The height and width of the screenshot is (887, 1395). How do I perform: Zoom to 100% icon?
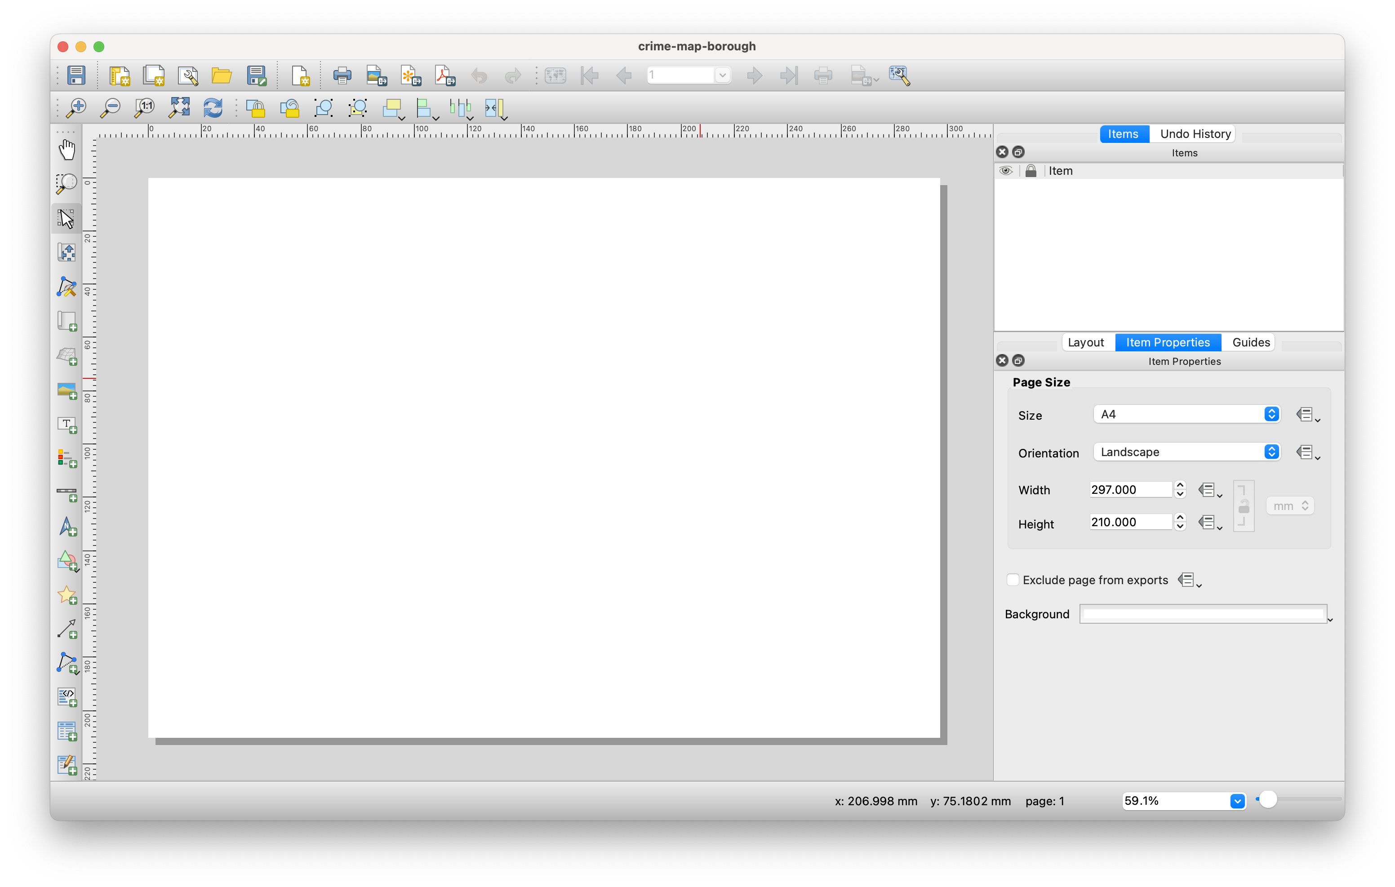(144, 108)
